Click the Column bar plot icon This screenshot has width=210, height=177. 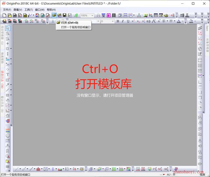tap(38, 169)
